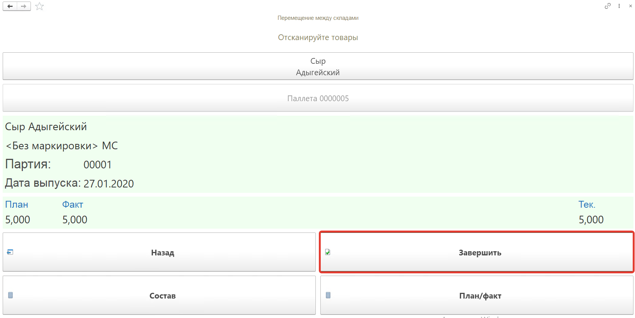Select the 5,000 value under План

[18, 220]
